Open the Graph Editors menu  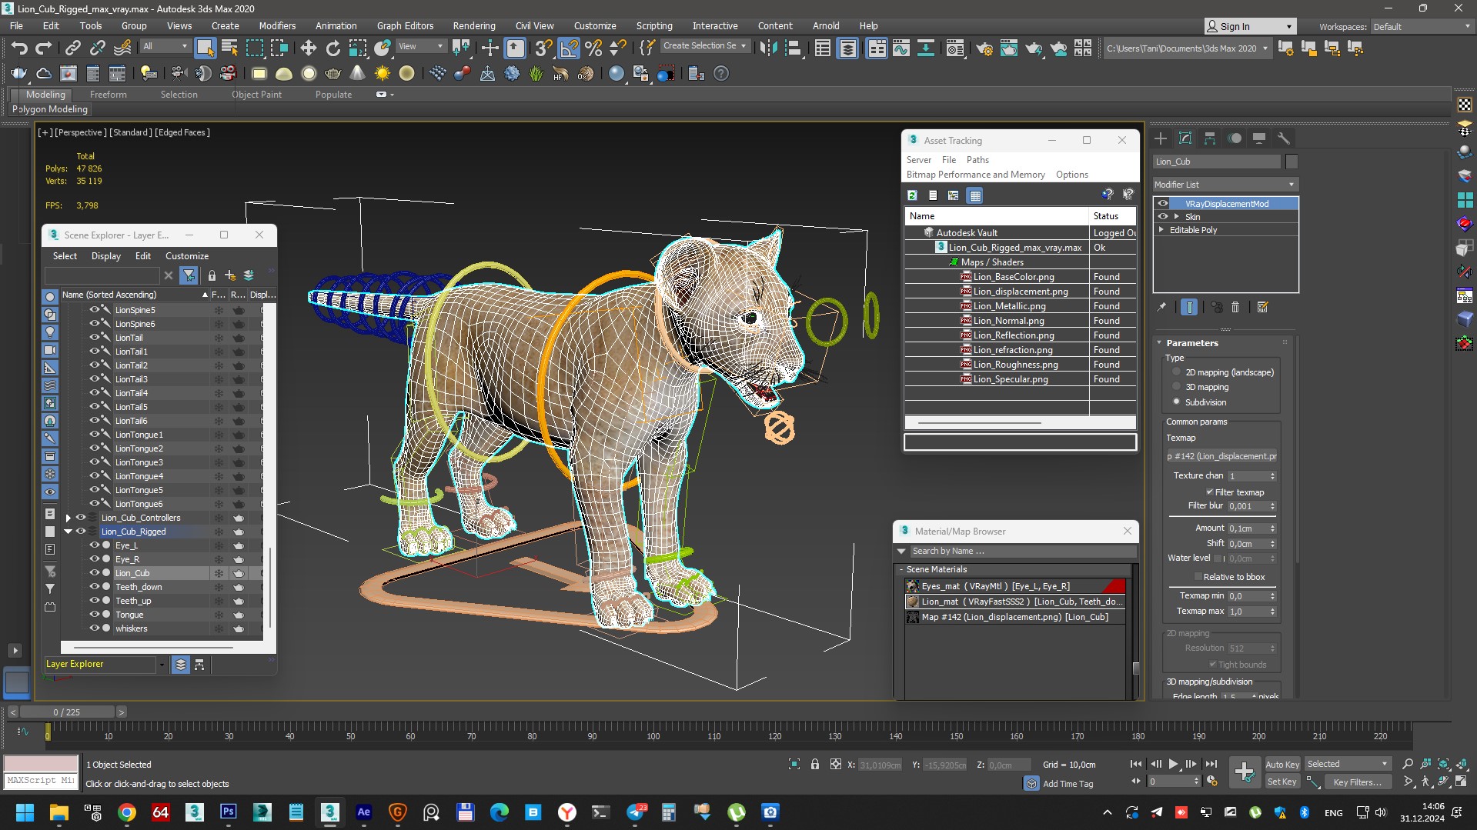tap(405, 25)
